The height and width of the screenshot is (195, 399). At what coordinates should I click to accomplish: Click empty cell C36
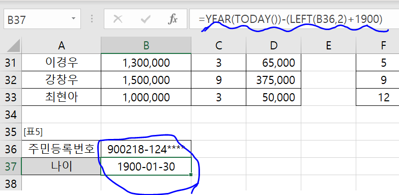(219, 149)
